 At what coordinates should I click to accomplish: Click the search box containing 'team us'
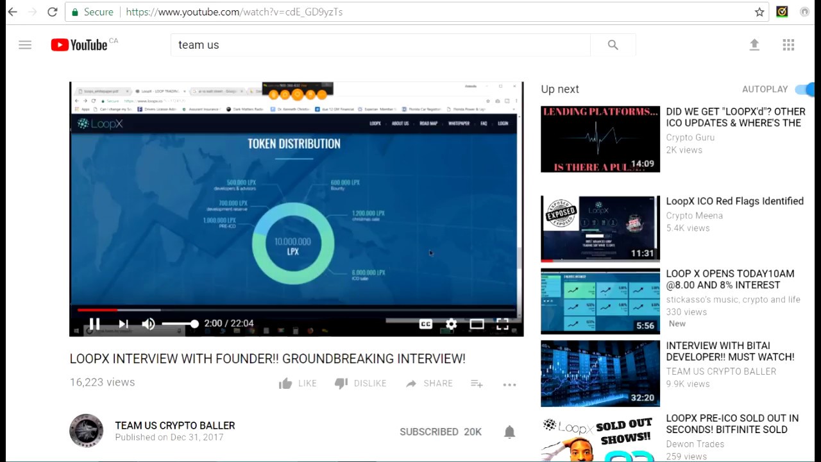click(380, 45)
